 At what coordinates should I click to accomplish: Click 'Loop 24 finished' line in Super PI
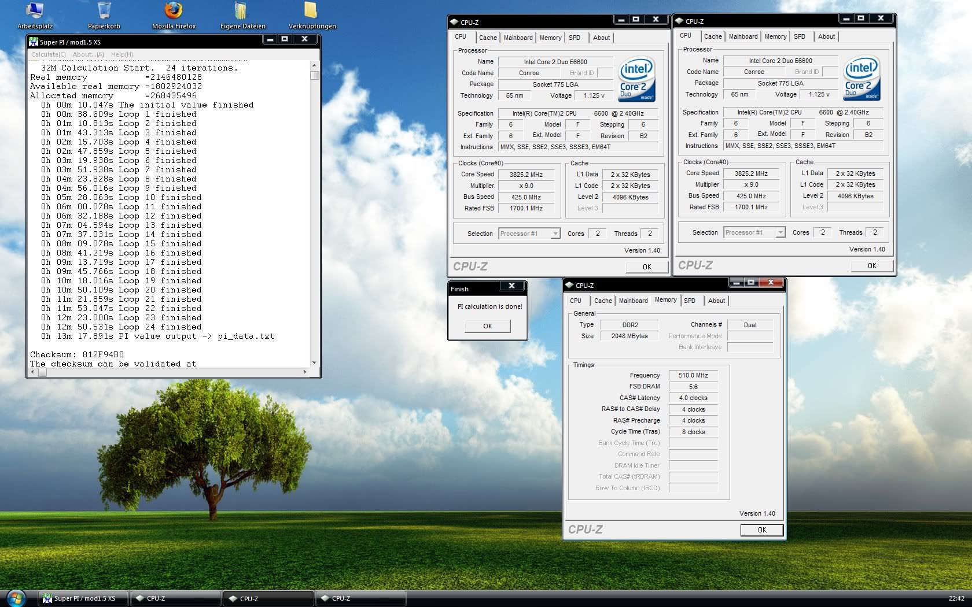click(122, 327)
